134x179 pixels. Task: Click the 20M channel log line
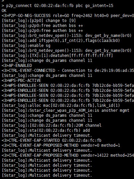pyautogui.click(x=51, y=125)
